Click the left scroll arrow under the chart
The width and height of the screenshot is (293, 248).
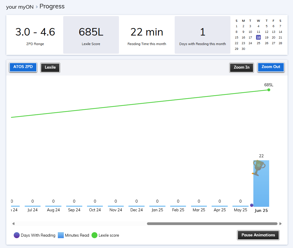13,224
